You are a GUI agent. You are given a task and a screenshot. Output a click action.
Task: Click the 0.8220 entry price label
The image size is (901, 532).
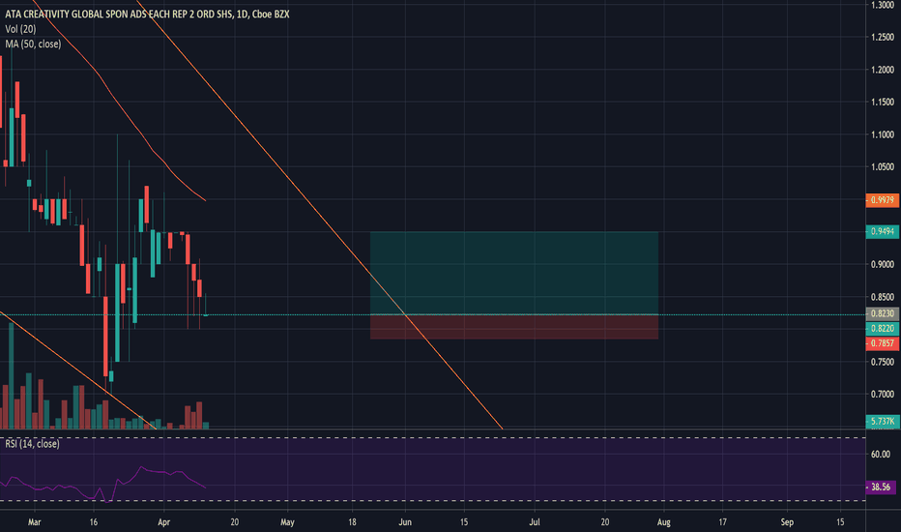coord(882,329)
